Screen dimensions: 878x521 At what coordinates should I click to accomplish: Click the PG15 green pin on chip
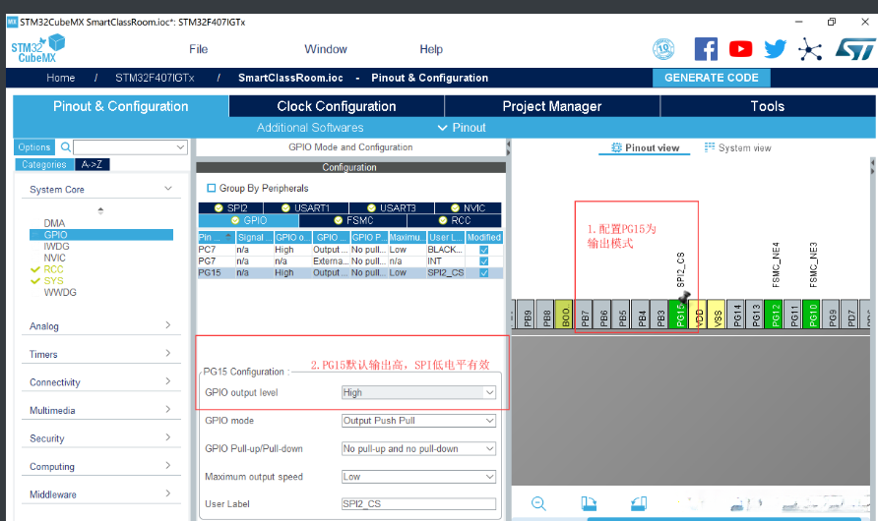tap(679, 315)
